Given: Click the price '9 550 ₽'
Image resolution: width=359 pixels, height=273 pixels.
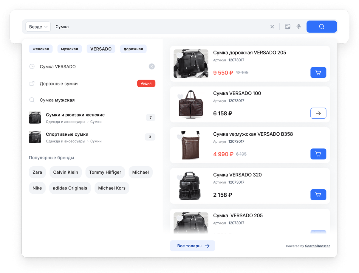Looking at the screenshot, I should [223, 73].
